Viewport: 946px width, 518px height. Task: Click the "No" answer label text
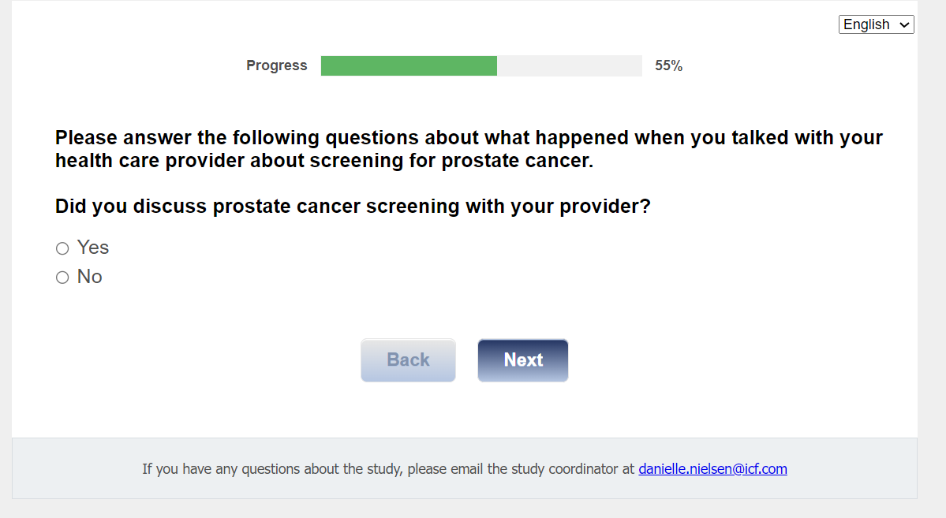[90, 277]
